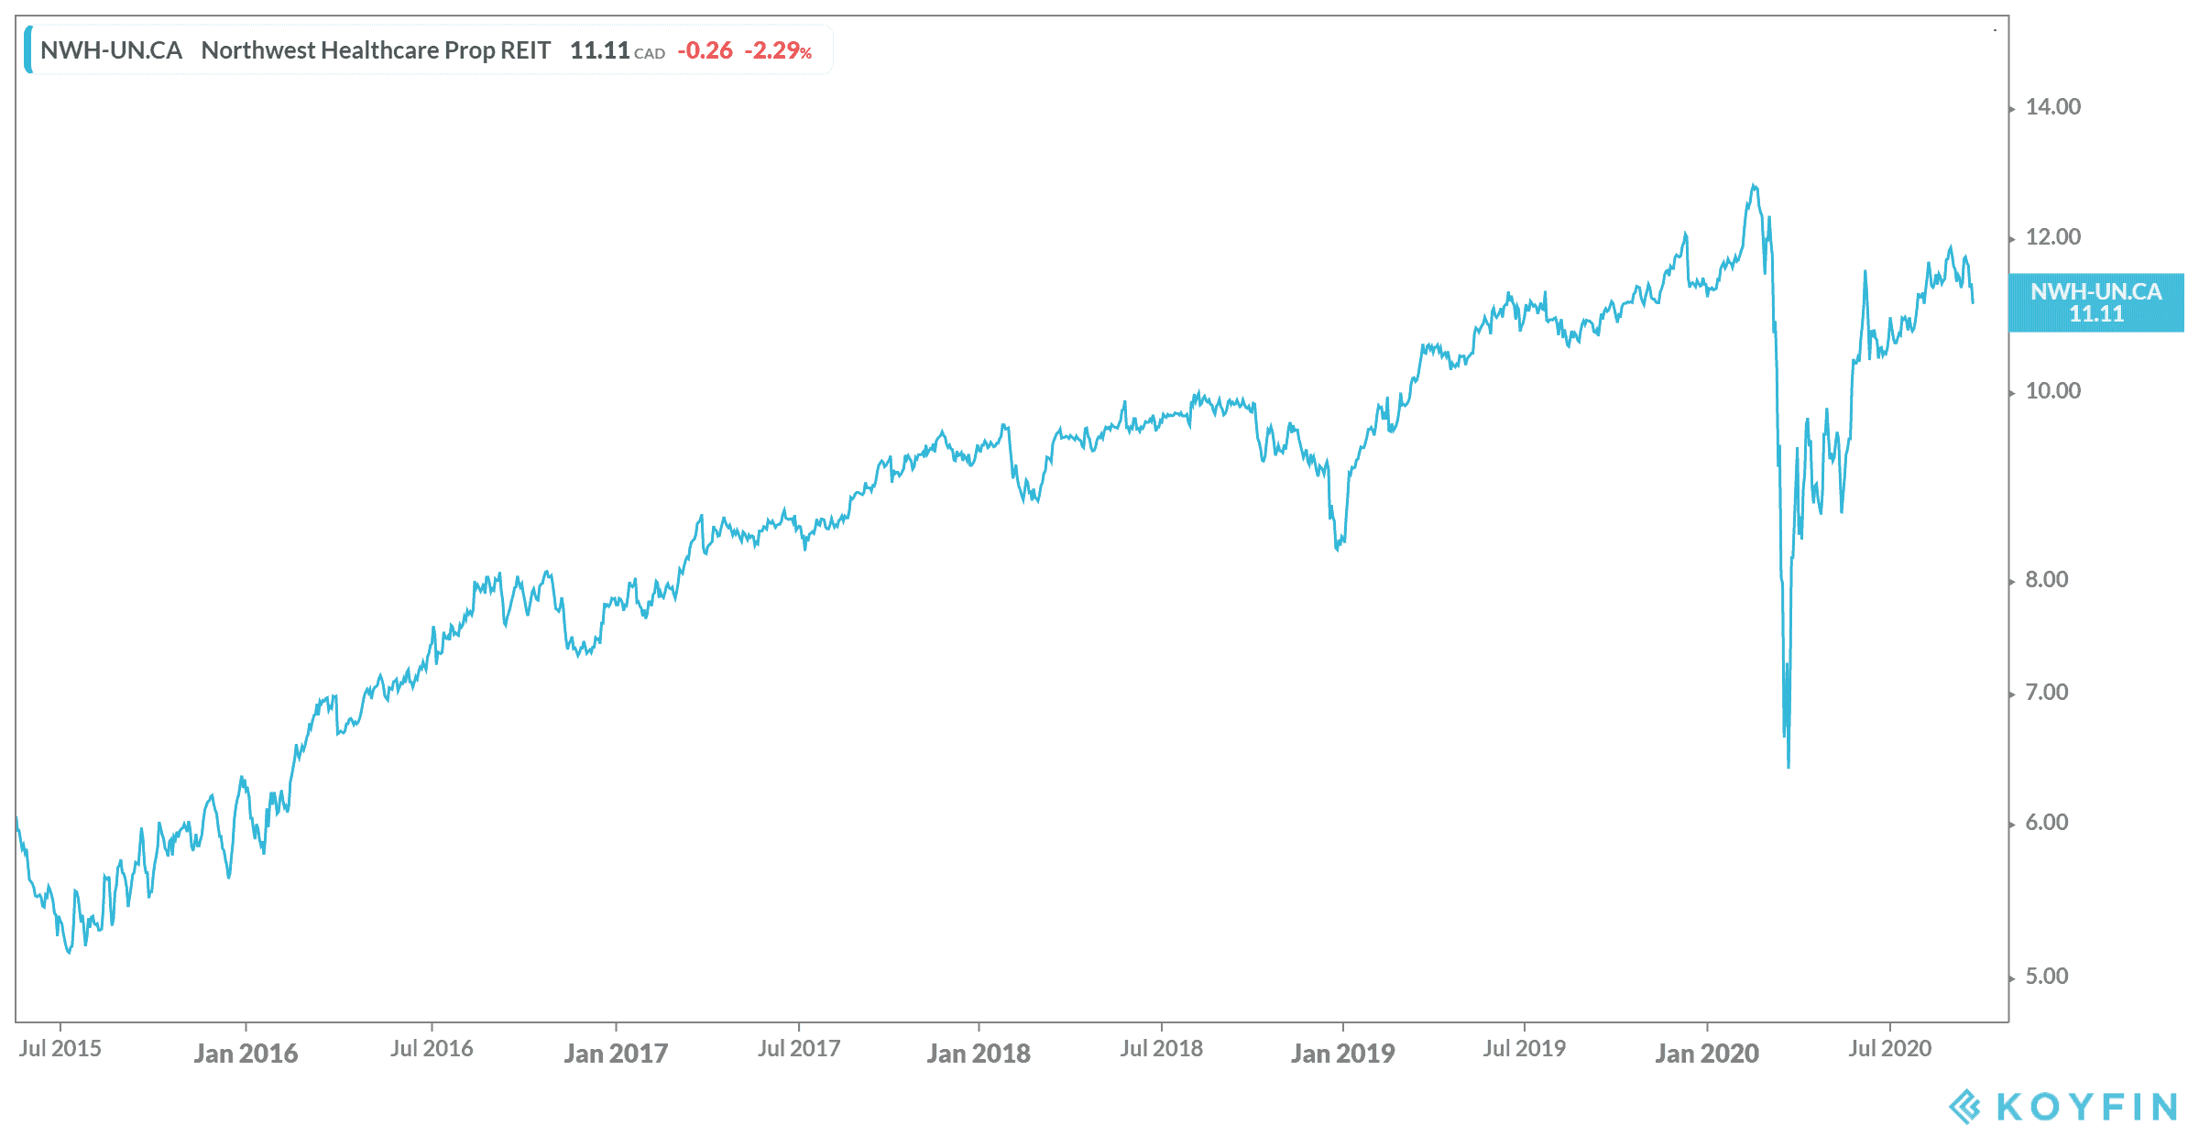
Task: Click the Jan 2019 date axis label
Action: click(1342, 1054)
